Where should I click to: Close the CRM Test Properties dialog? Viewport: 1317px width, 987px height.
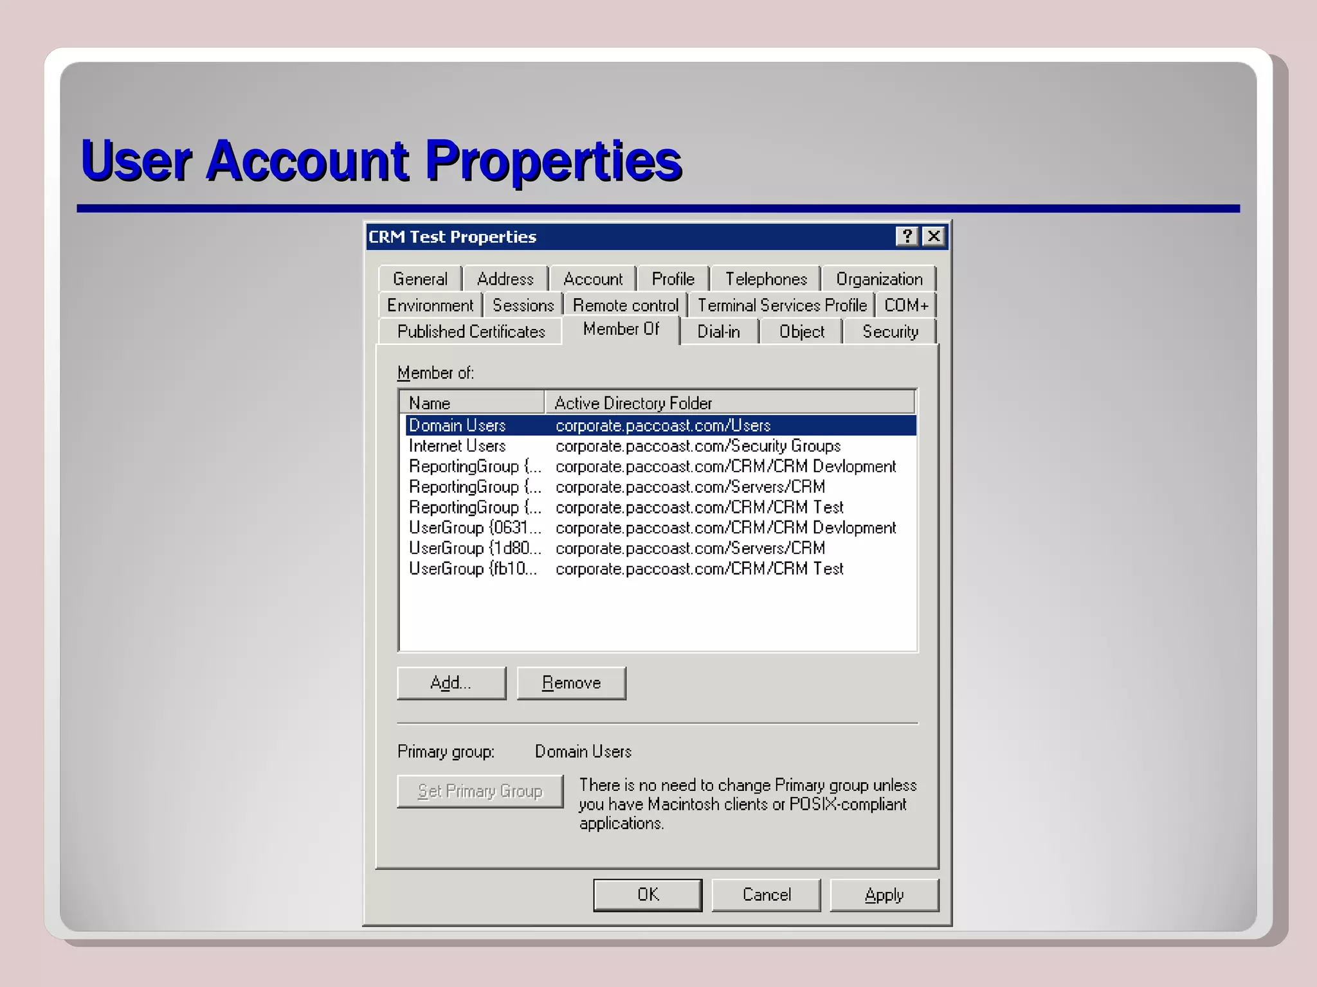pyautogui.click(x=934, y=236)
